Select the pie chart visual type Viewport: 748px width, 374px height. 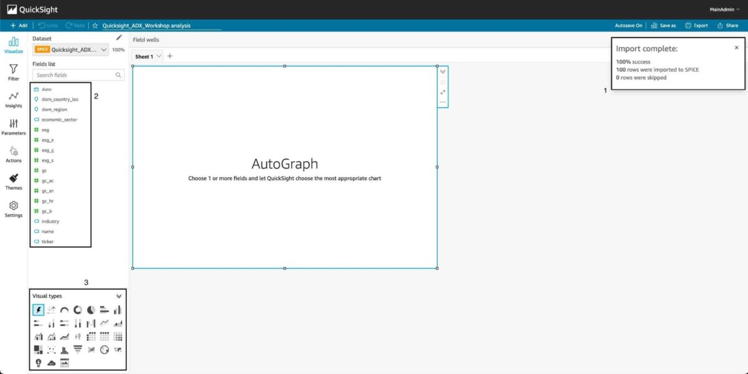coord(91,310)
